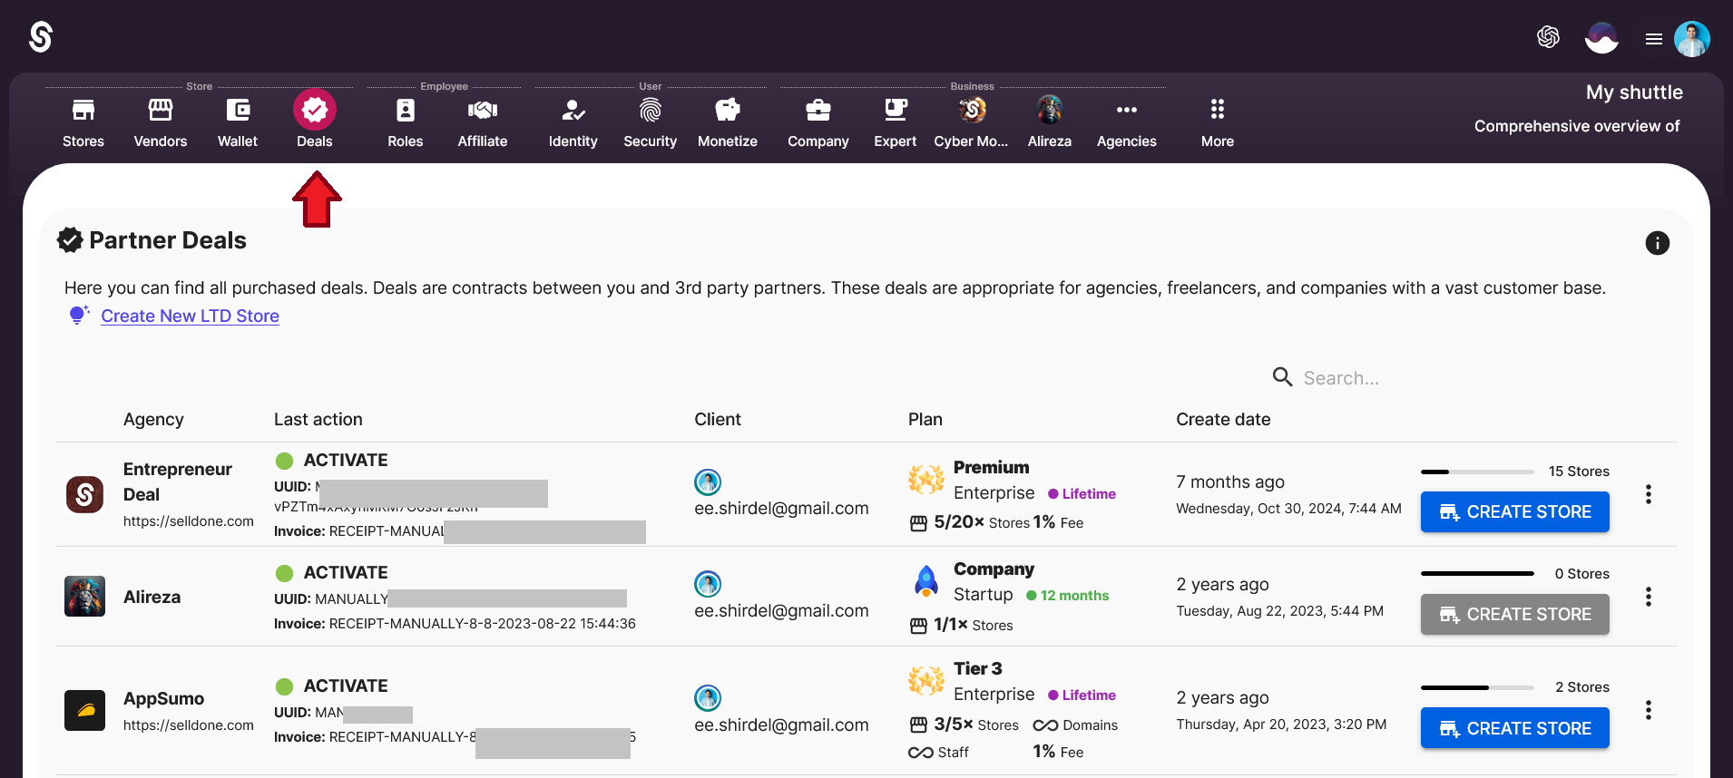Click the Plan column header
The width and height of the screenshot is (1733, 778).
tap(925, 420)
